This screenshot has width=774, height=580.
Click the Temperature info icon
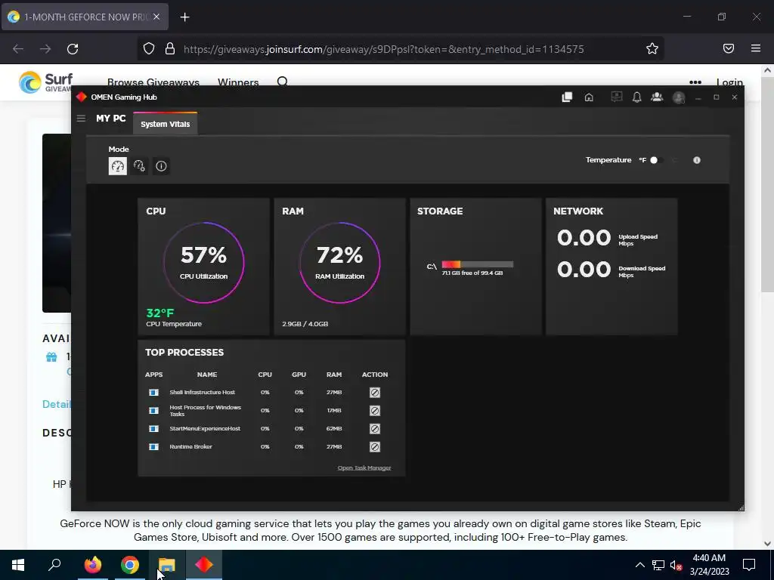coord(696,160)
